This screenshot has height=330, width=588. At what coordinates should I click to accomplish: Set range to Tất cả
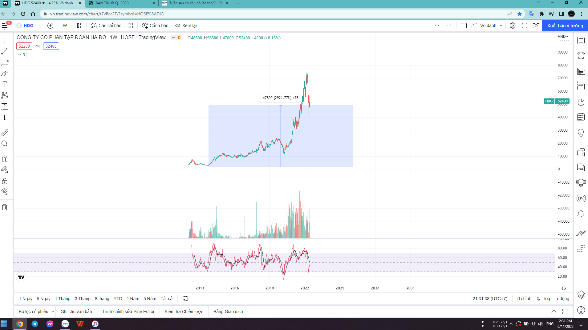[166, 299]
